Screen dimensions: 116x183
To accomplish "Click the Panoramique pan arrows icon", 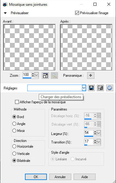I will tap(90, 75).
